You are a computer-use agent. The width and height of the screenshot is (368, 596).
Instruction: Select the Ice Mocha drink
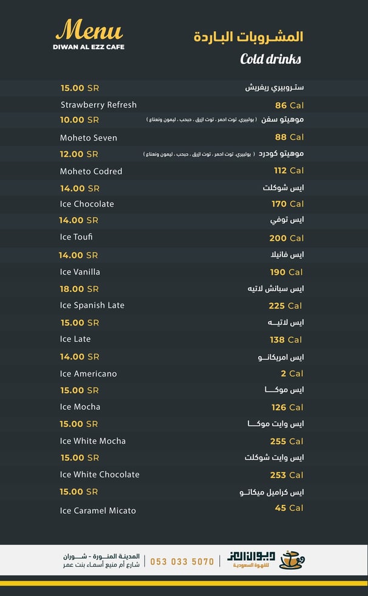(80, 407)
